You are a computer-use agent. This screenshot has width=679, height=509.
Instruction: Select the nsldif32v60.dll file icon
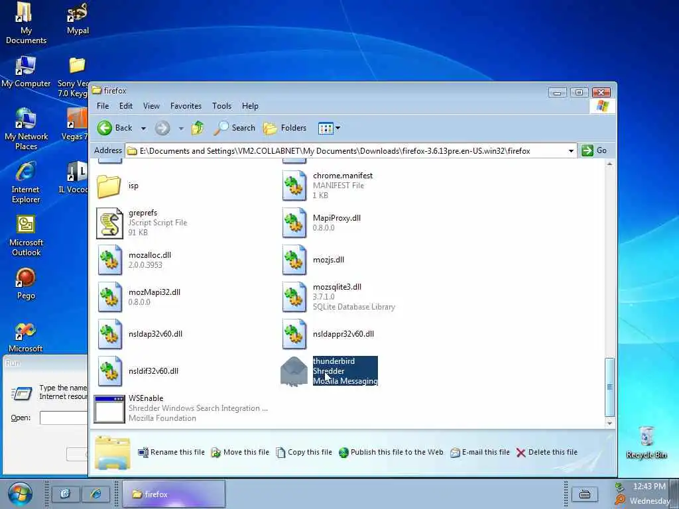[x=109, y=371]
